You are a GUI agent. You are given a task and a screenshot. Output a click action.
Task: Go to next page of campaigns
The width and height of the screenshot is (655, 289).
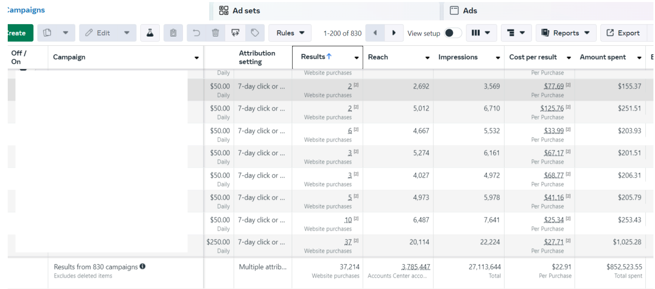click(394, 33)
